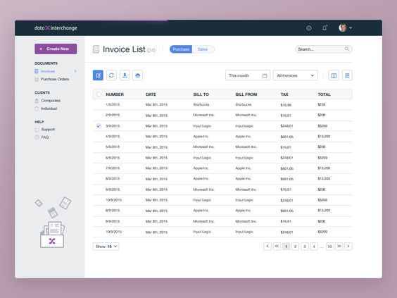
Task: Click invoice number 5/9/2015
Action: pyautogui.click(x=113, y=147)
